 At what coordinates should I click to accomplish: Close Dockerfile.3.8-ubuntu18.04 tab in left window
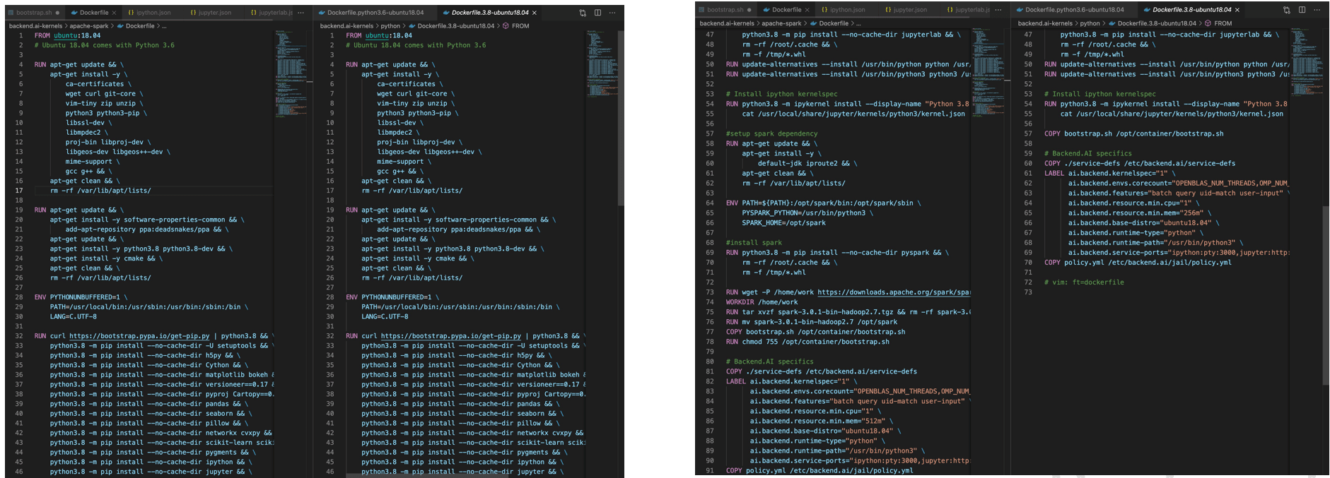(535, 13)
